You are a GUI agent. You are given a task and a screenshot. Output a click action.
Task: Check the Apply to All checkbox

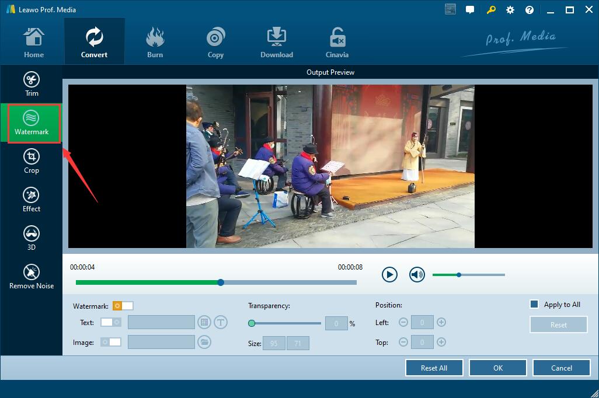coord(534,304)
